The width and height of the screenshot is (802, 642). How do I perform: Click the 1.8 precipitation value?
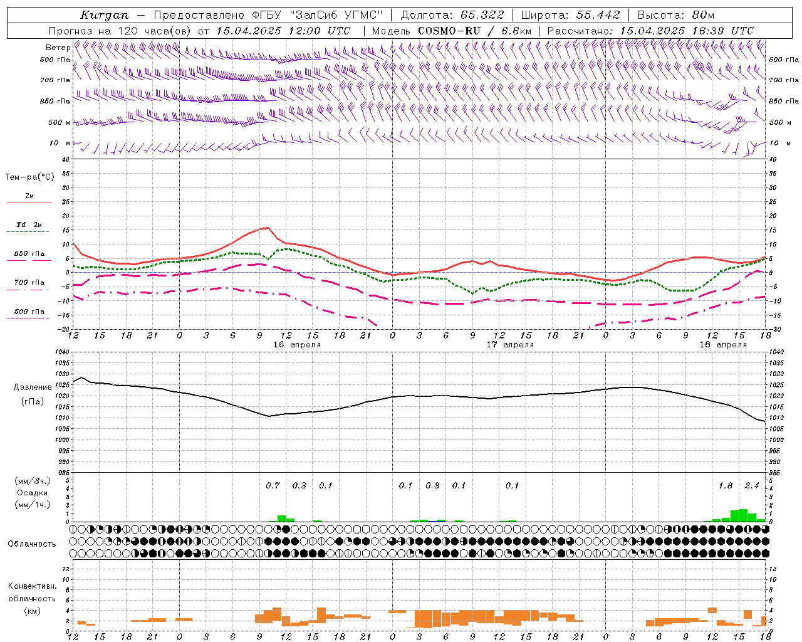725,485
